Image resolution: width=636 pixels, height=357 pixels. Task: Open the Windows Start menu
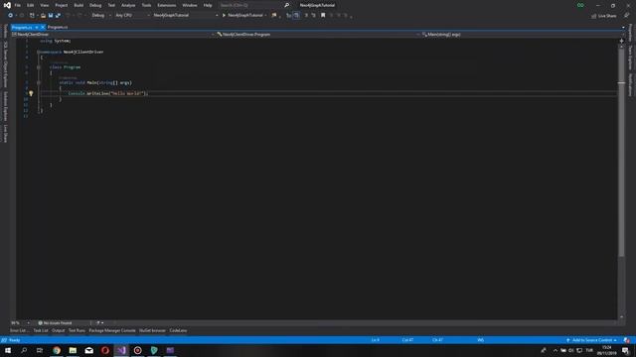pyautogui.click(x=8, y=350)
